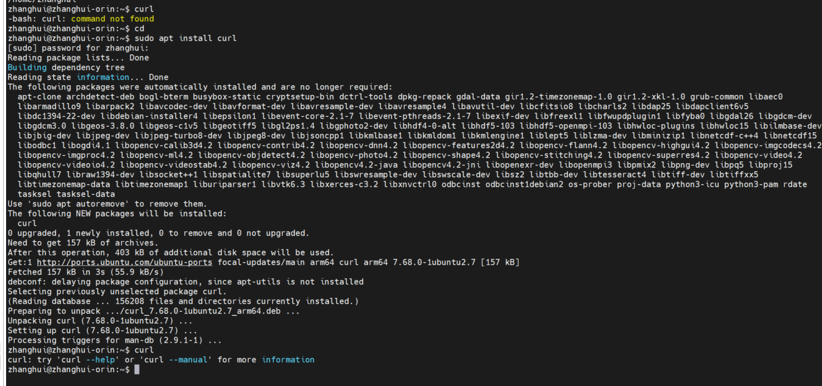Click the cyan 'Building' word in apt output
This screenshot has height=386, width=822.
27,68
